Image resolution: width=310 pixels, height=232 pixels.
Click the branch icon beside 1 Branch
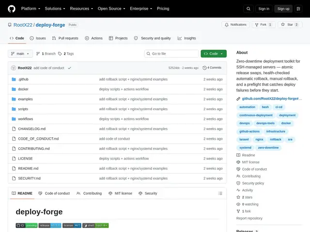coord(38,54)
